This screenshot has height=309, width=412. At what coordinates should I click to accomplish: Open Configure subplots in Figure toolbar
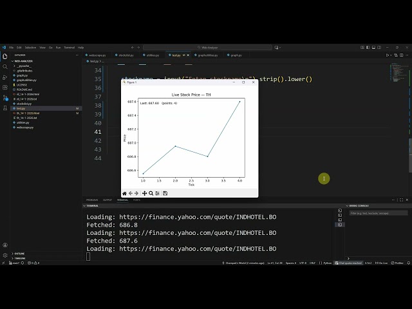[x=157, y=193]
